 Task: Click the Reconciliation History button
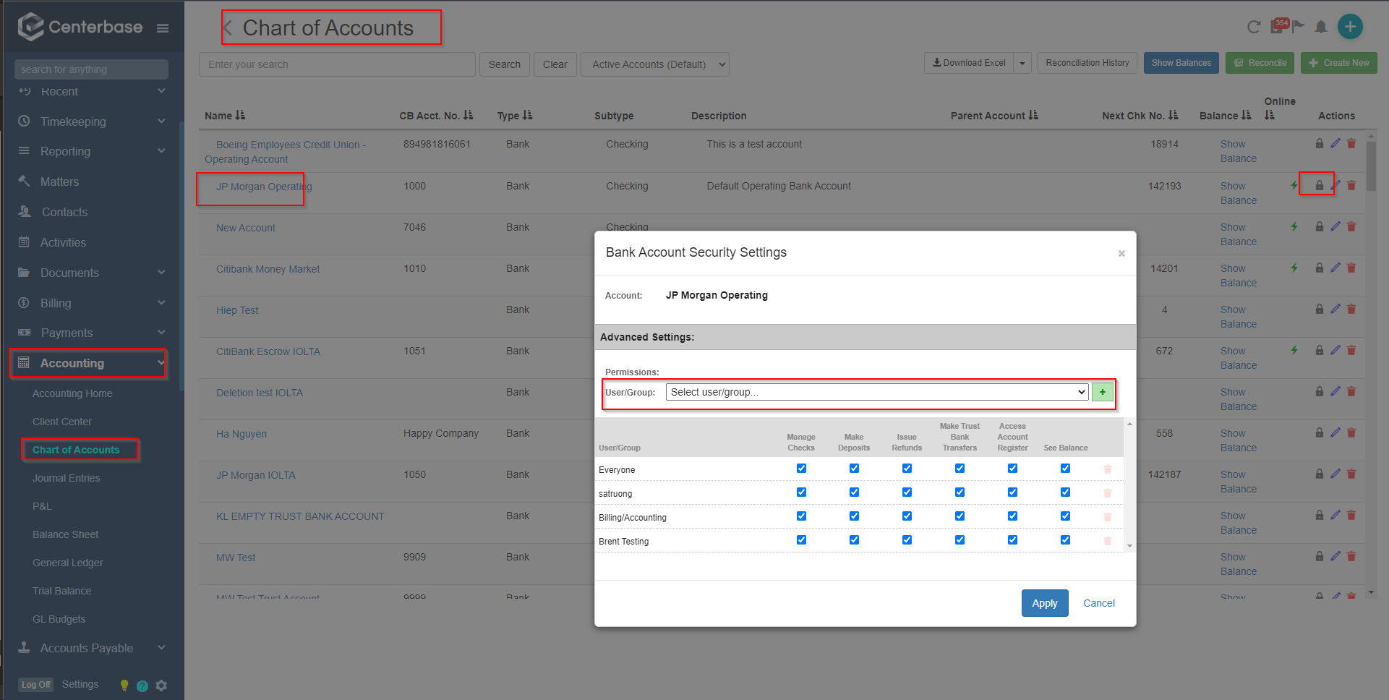tap(1087, 63)
